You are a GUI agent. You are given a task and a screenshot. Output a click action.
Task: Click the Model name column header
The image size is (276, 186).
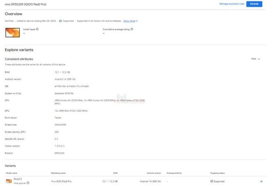12,173
